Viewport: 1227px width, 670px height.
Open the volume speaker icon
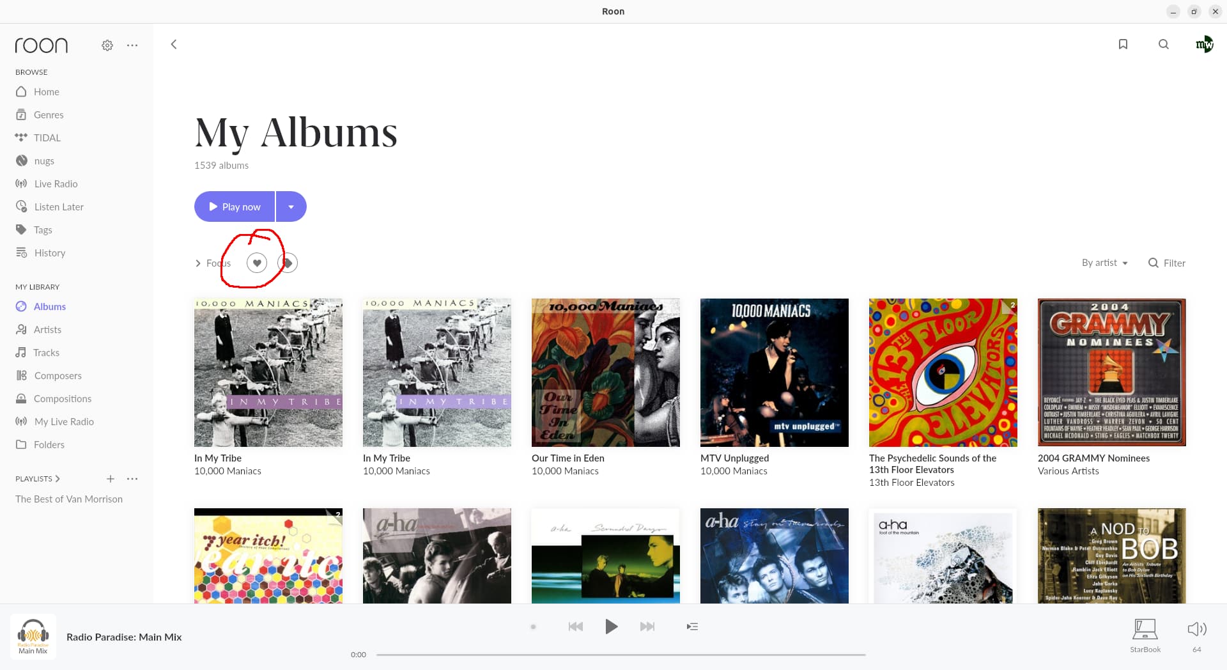coord(1197,629)
